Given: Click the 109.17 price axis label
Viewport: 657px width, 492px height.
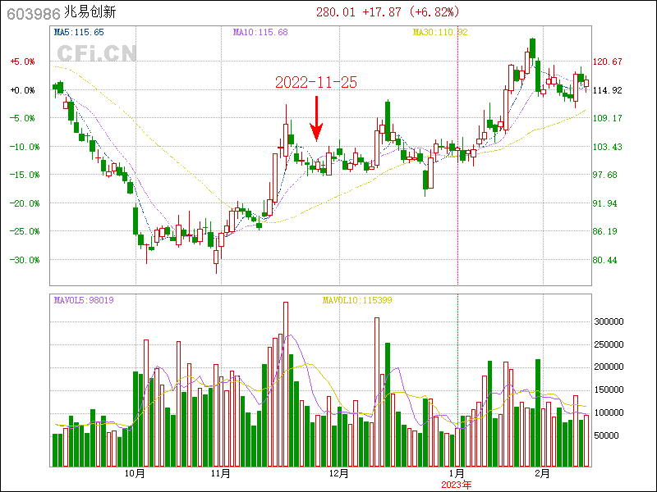Looking at the screenshot, I should (607, 118).
